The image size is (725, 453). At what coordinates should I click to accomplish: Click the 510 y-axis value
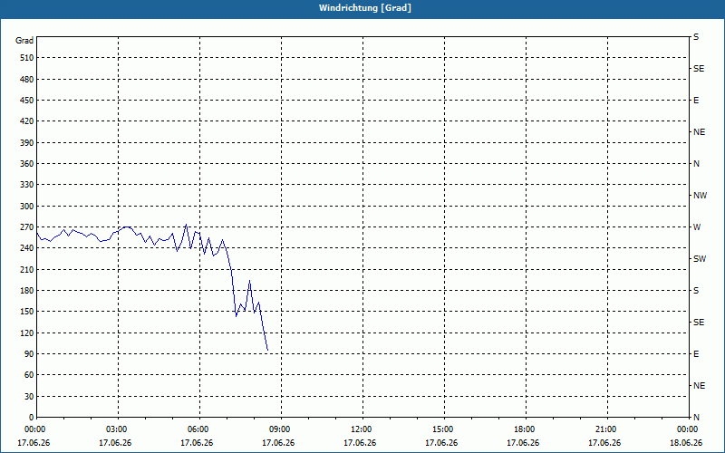coord(27,58)
